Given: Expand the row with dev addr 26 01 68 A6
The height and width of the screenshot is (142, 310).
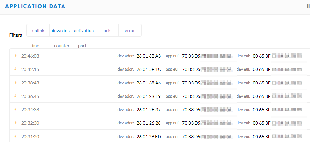Looking at the screenshot, I should [x=160, y=83].
